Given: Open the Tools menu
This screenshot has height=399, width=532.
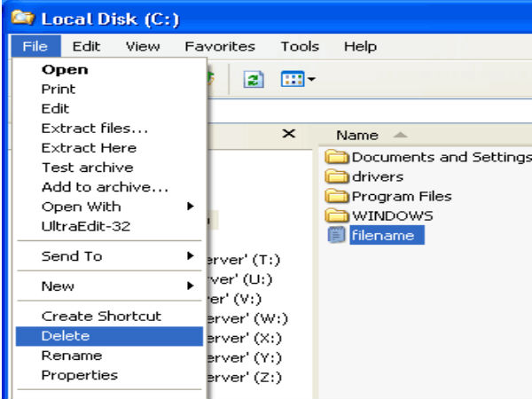Looking at the screenshot, I should 300,46.
